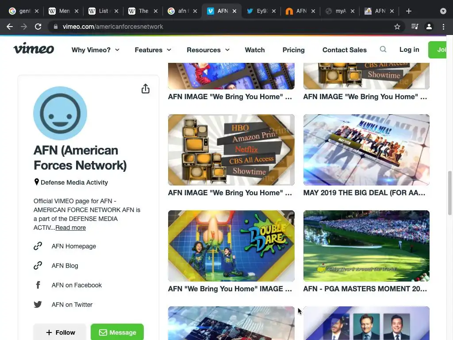Click the Facebook icon in the profile links
Screen dimensions: 453x340
pos(38,285)
